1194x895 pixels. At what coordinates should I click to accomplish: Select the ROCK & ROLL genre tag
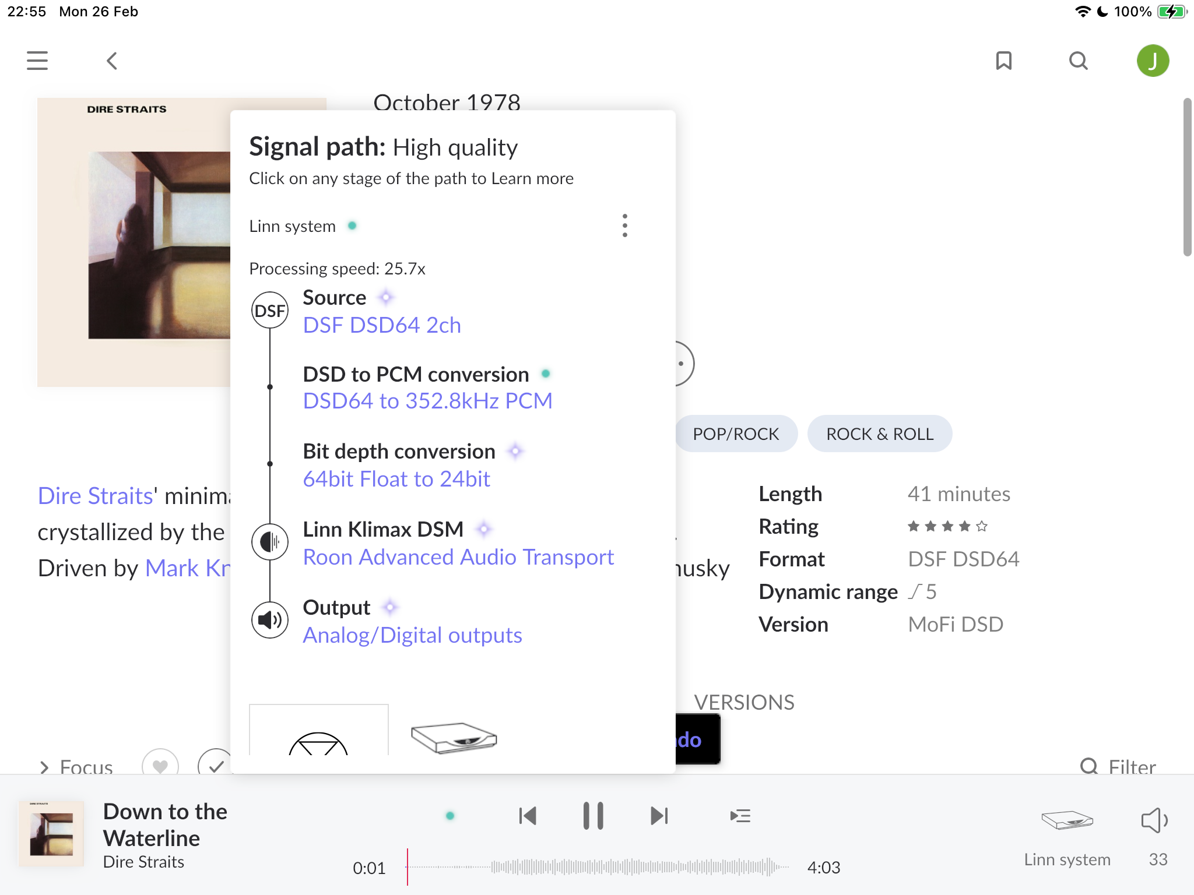point(879,434)
